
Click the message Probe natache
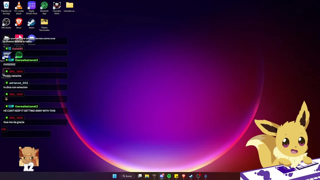click(x=12, y=76)
